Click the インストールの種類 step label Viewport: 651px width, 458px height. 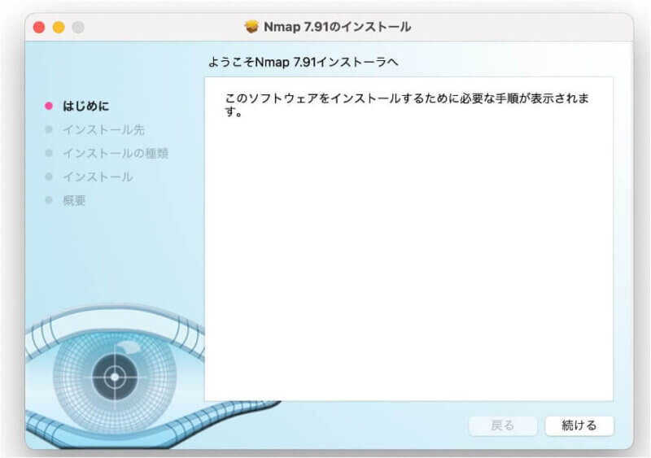pyautogui.click(x=115, y=153)
